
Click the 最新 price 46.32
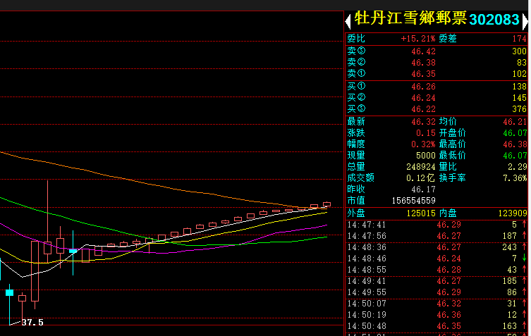coord(423,122)
